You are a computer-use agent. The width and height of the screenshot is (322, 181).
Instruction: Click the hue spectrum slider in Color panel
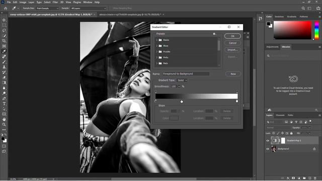316,30
